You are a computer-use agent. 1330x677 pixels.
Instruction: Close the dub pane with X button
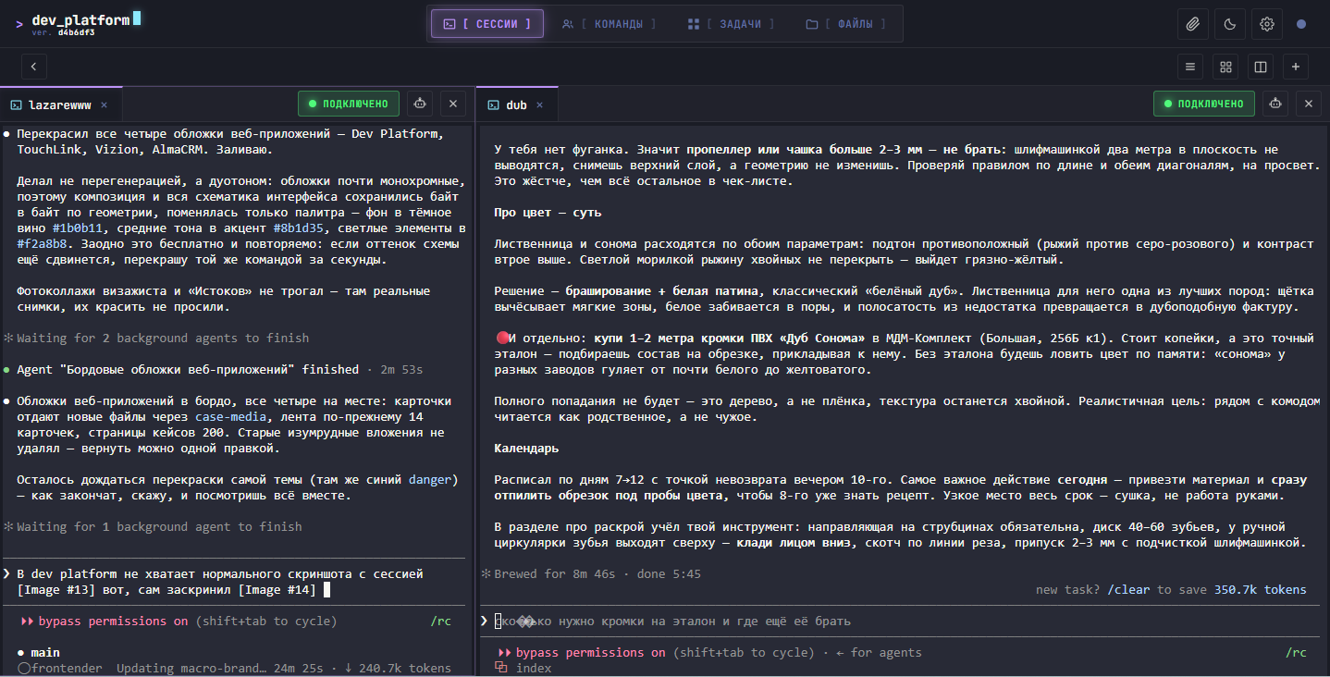1308,104
